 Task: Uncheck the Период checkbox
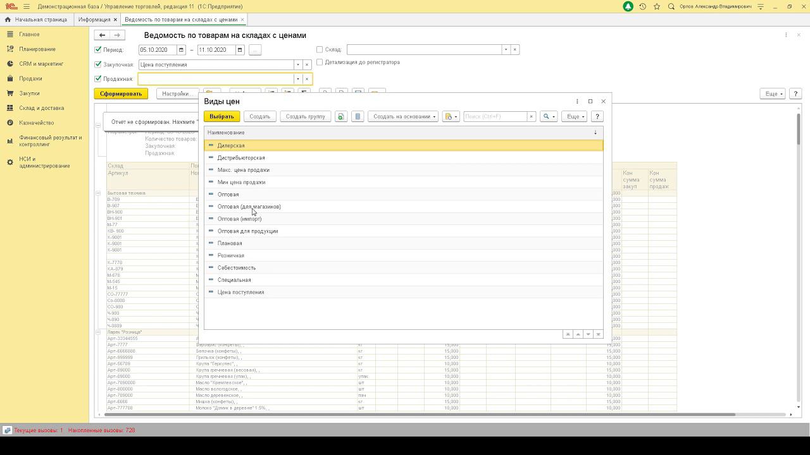[98, 49]
